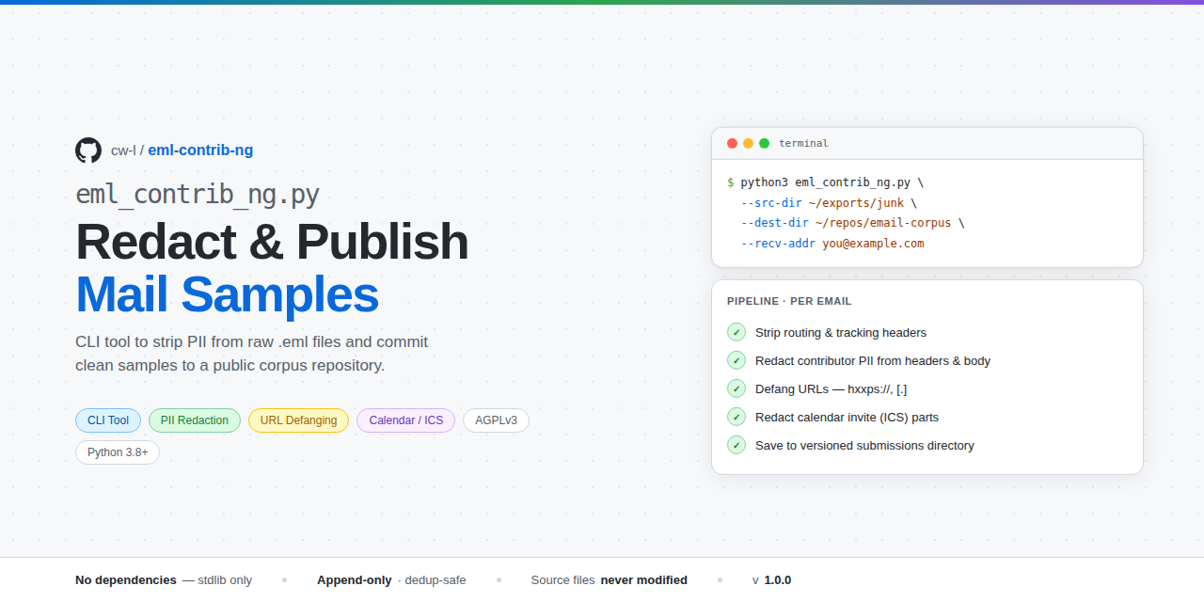Click the --recv-addr you@example.com line
Image resolution: width=1204 pixels, height=602 pixels.
pos(832,244)
